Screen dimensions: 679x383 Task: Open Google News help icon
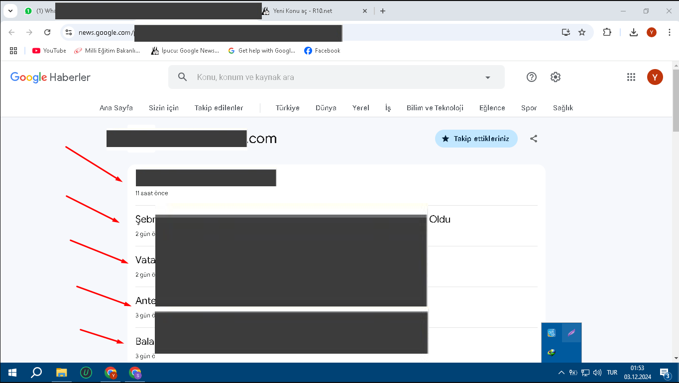point(532,77)
